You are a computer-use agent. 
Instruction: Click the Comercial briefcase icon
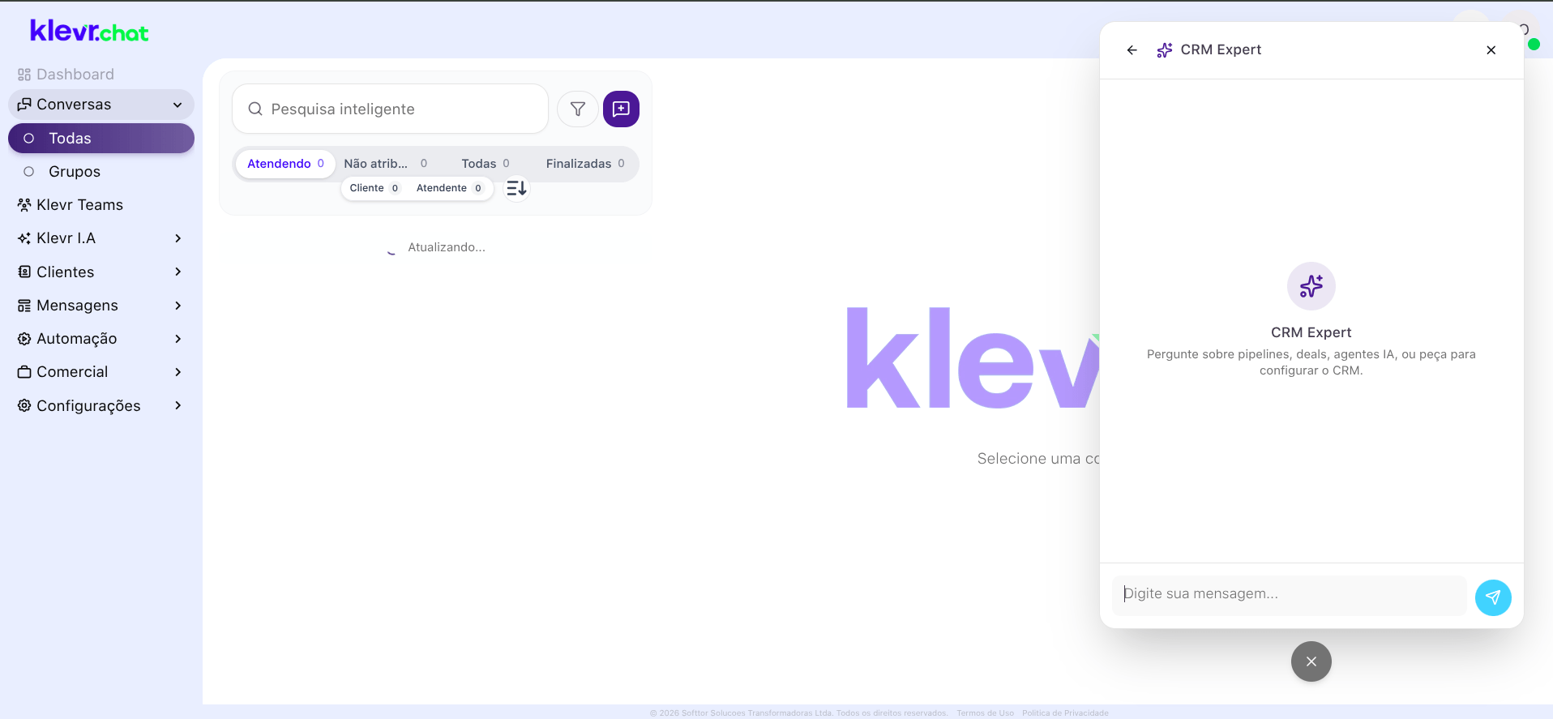pyautogui.click(x=24, y=372)
